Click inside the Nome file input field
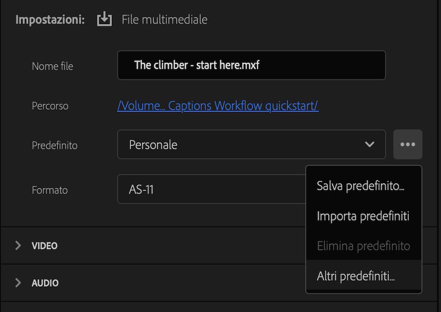441x312 pixels. [251, 65]
